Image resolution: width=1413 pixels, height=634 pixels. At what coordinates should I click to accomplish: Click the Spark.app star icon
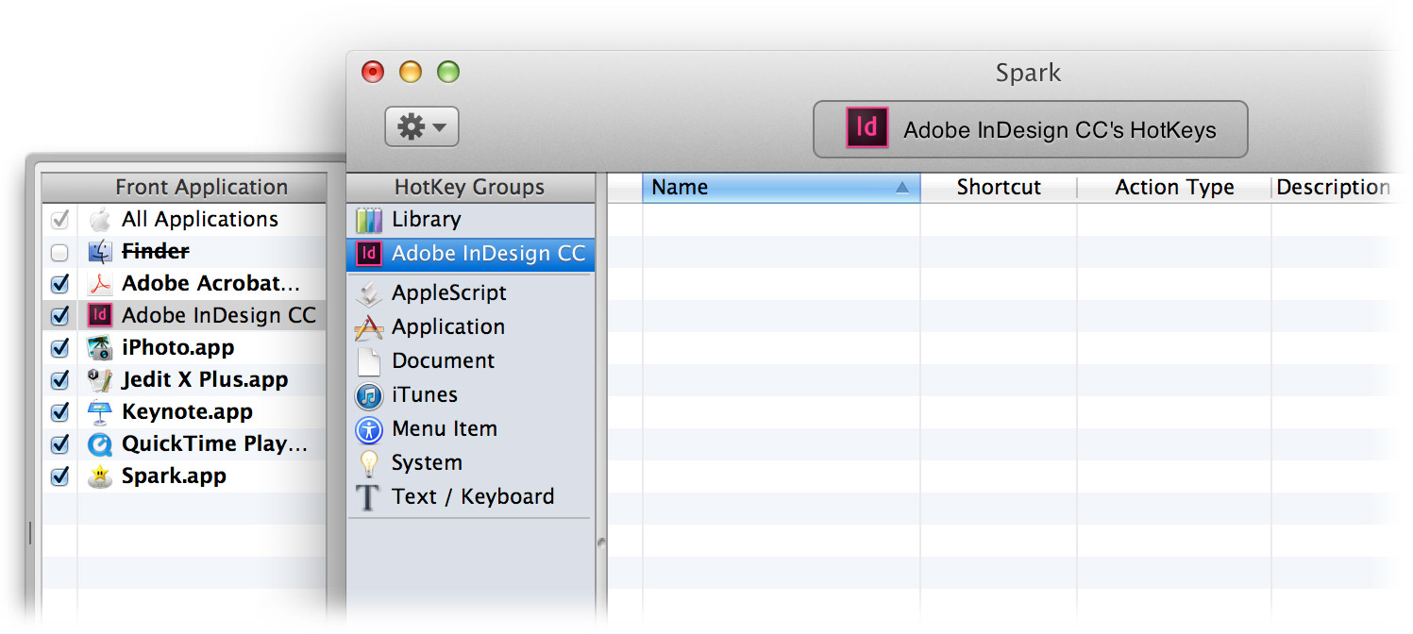(x=99, y=476)
